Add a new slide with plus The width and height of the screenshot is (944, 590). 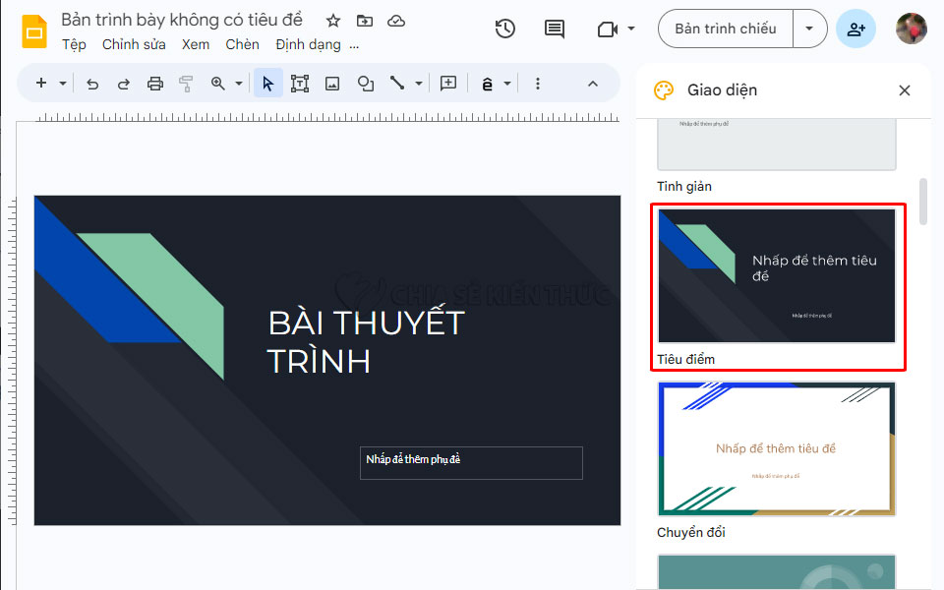(x=41, y=83)
